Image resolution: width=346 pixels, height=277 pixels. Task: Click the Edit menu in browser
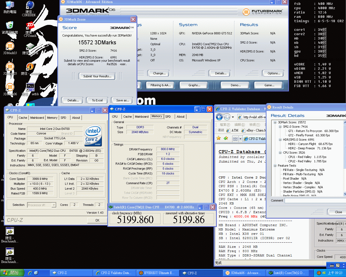pyautogui.click(x=239, y=125)
